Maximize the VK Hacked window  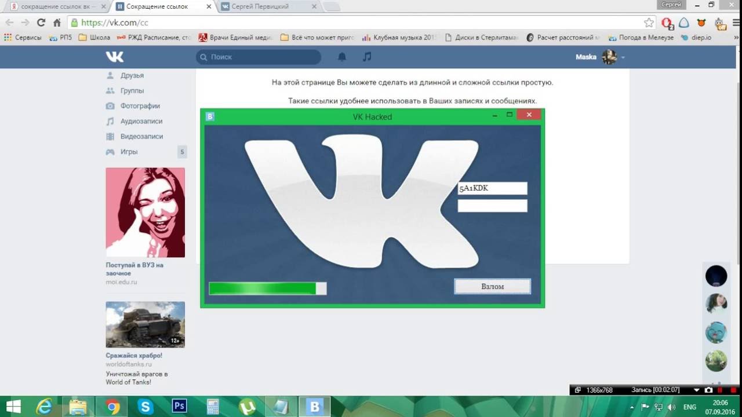[x=510, y=115]
